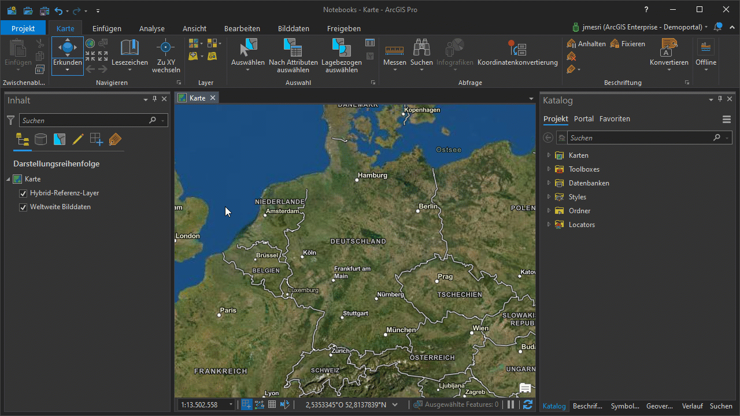The image size is (740, 416).
Task: Uncheck the Weltweite Bilddaten layer
Action: [x=23, y=207]
